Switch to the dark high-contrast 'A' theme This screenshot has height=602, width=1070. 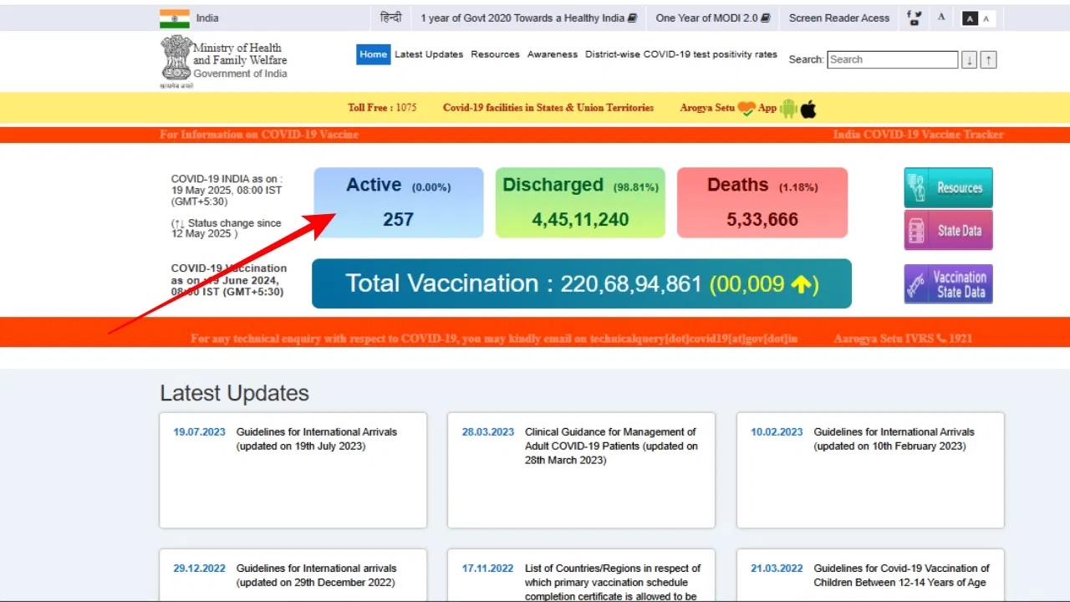pyautogui.click(x=970, y=18)
